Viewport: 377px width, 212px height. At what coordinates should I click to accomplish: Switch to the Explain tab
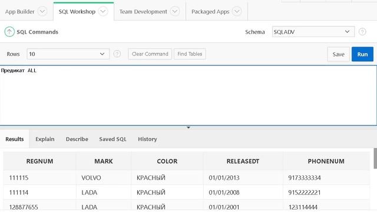[45, 139]
